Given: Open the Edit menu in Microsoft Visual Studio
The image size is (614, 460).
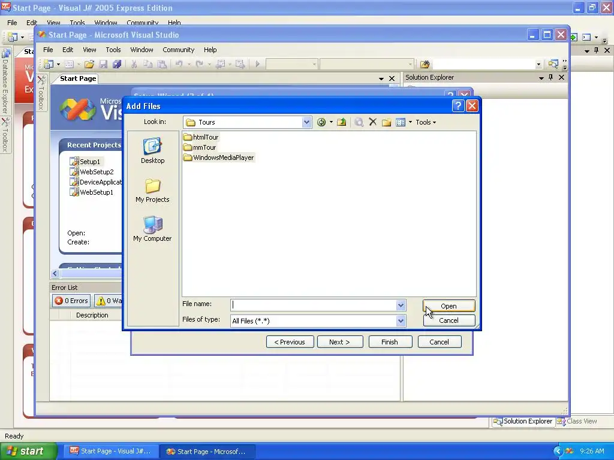Looking at the screenshot, I should tap(68, 50).
